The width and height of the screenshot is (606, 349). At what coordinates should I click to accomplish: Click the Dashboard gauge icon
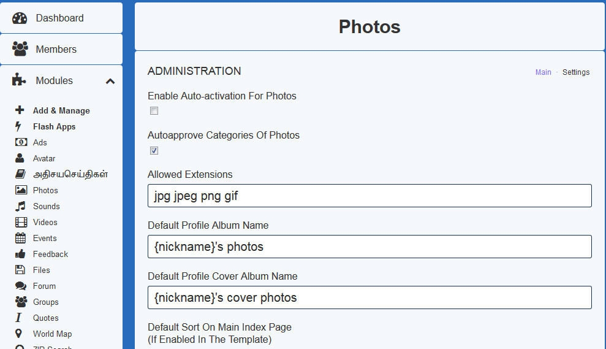(x=20, y=18)
